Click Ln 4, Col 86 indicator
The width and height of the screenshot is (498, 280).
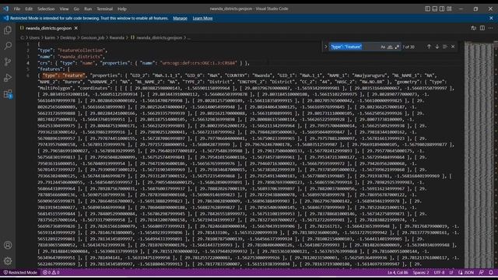[398, 272]
